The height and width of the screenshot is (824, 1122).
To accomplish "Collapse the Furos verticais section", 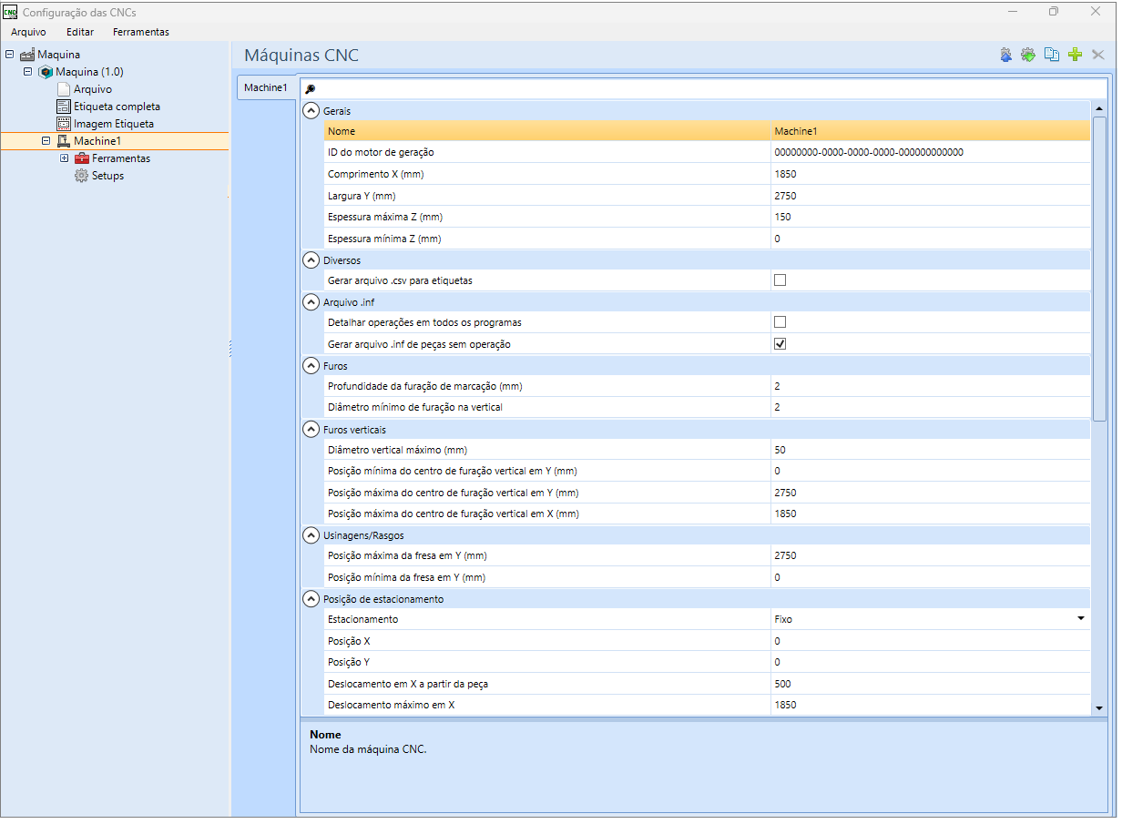I will pyautogui.click(x=311, y=430).
